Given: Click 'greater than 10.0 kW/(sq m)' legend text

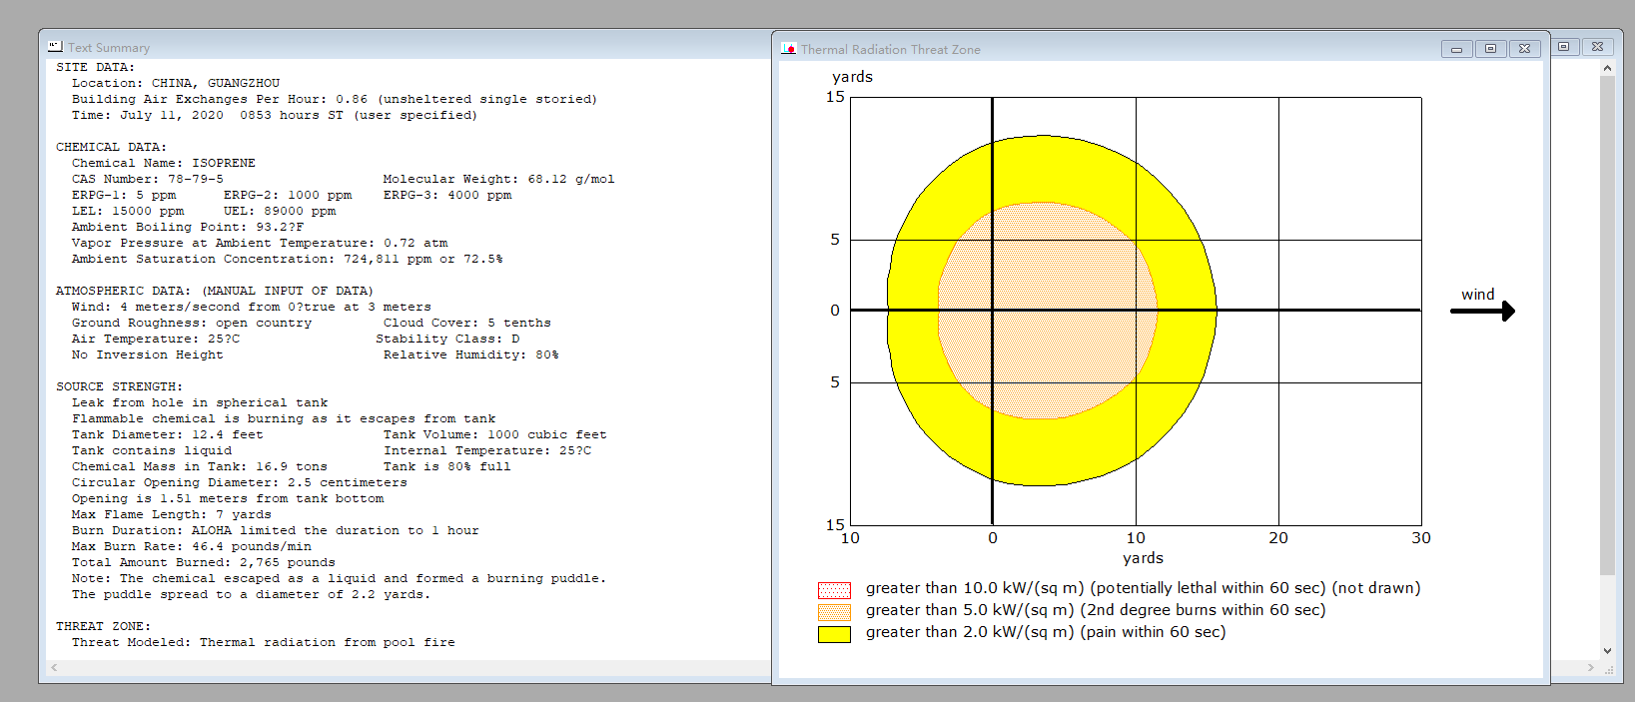Looking at the screenshot, I should tap(1143, 588).
